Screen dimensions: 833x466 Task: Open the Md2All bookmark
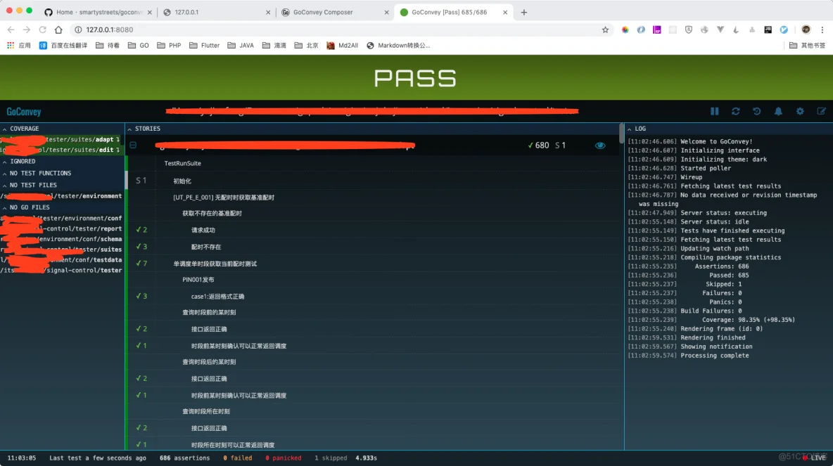pos(342,46)
